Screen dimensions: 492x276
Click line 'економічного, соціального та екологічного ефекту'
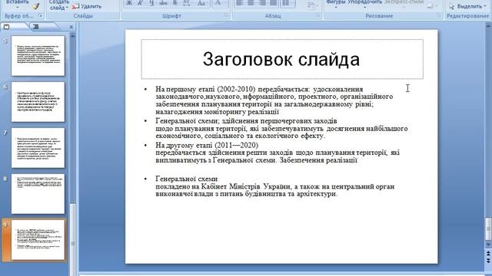(241, 136)
